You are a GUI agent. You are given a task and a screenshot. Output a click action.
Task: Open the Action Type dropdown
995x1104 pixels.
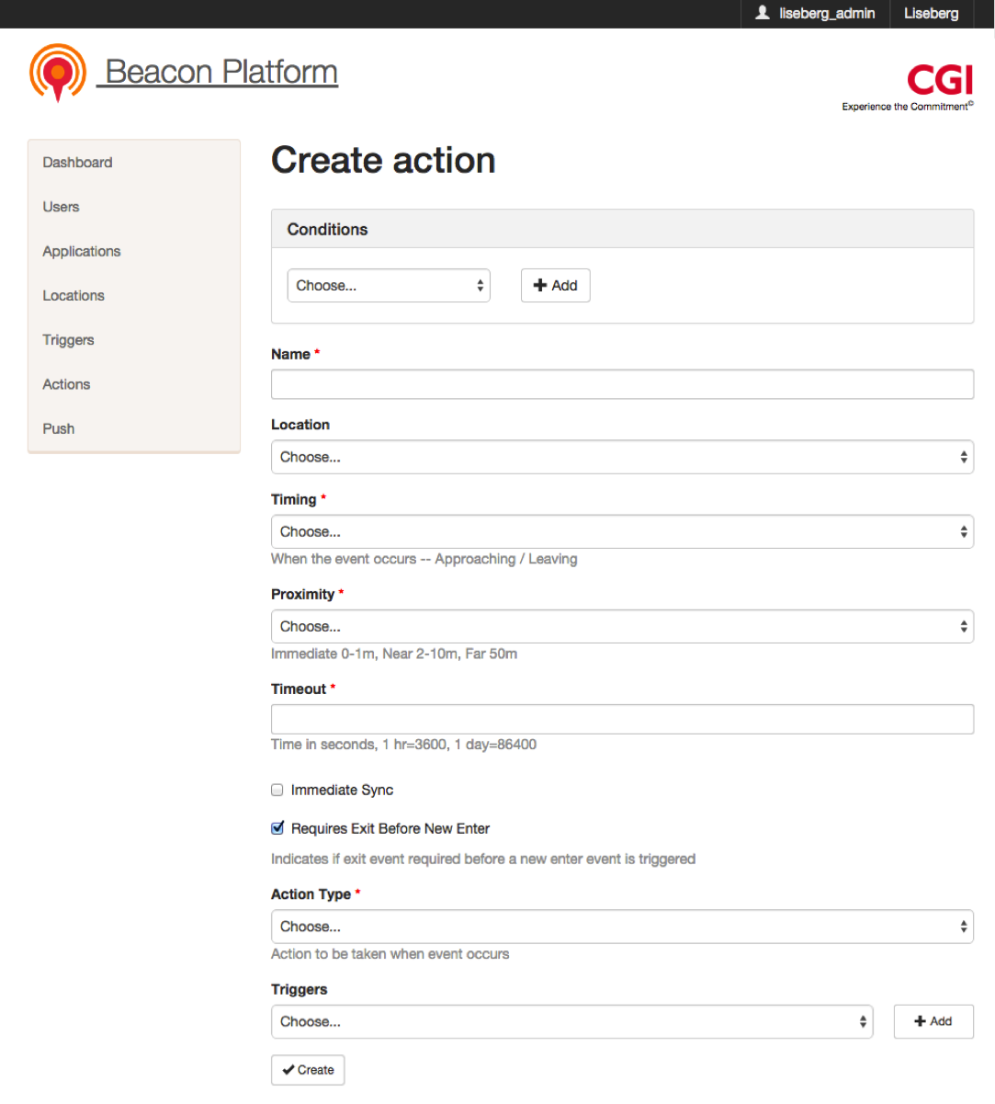click(622, 927)
